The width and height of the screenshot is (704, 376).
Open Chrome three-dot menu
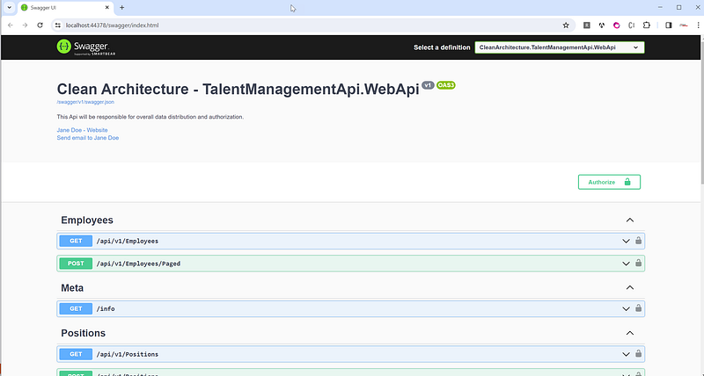(x=698, y=25)
